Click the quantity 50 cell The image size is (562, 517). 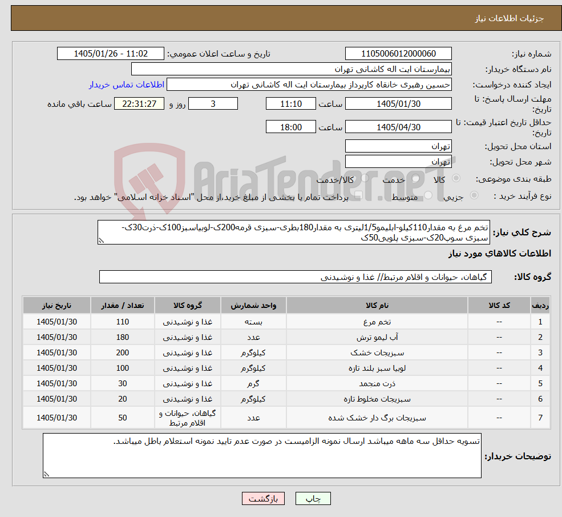point(123,418)
